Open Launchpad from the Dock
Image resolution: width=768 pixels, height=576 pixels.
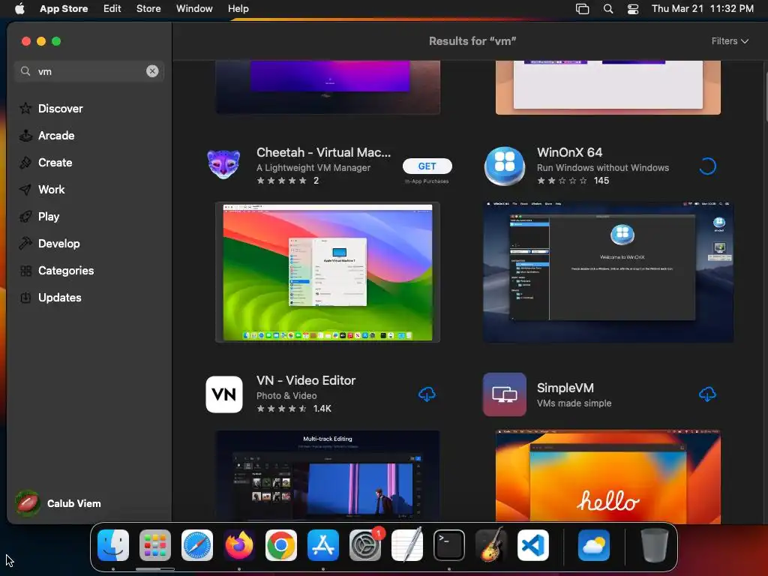coord(155,545)
